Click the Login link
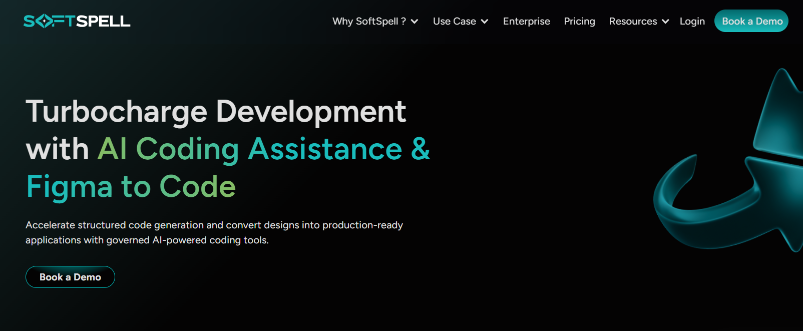803x331 pixels. tap(692, 21)
